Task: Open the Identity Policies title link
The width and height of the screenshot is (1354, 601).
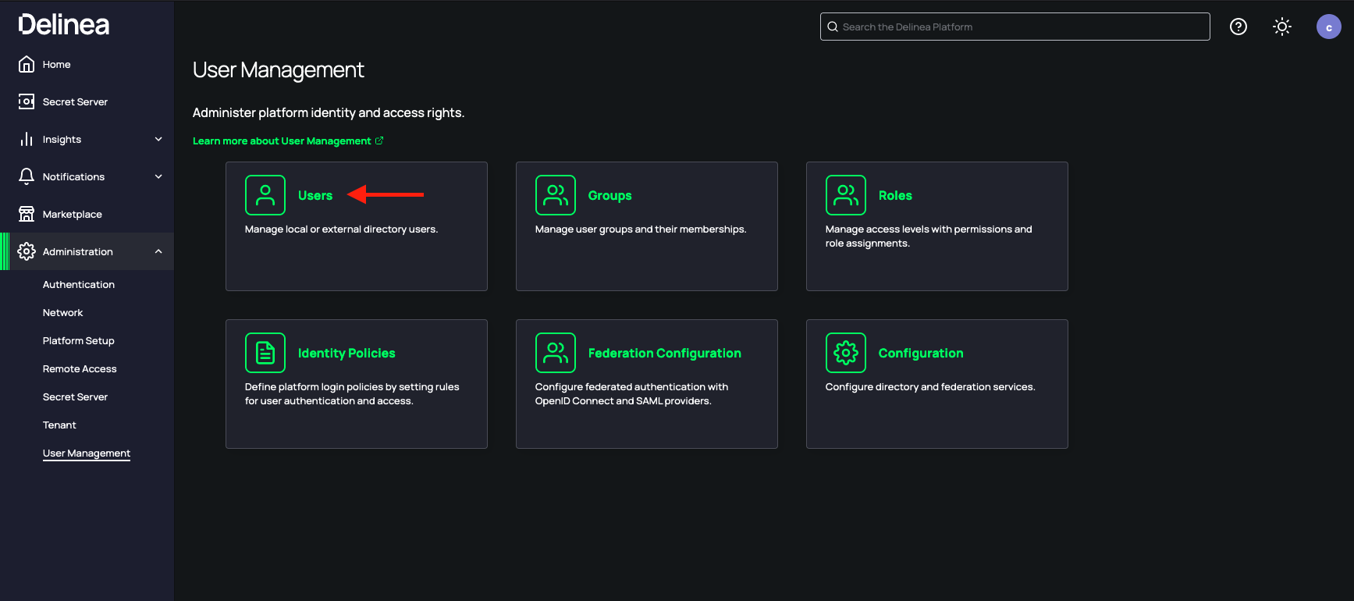Action: 346,354
